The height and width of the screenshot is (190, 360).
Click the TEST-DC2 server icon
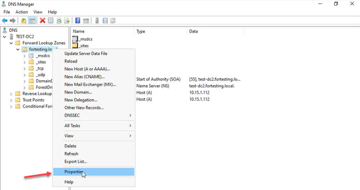tap(11, 36)
